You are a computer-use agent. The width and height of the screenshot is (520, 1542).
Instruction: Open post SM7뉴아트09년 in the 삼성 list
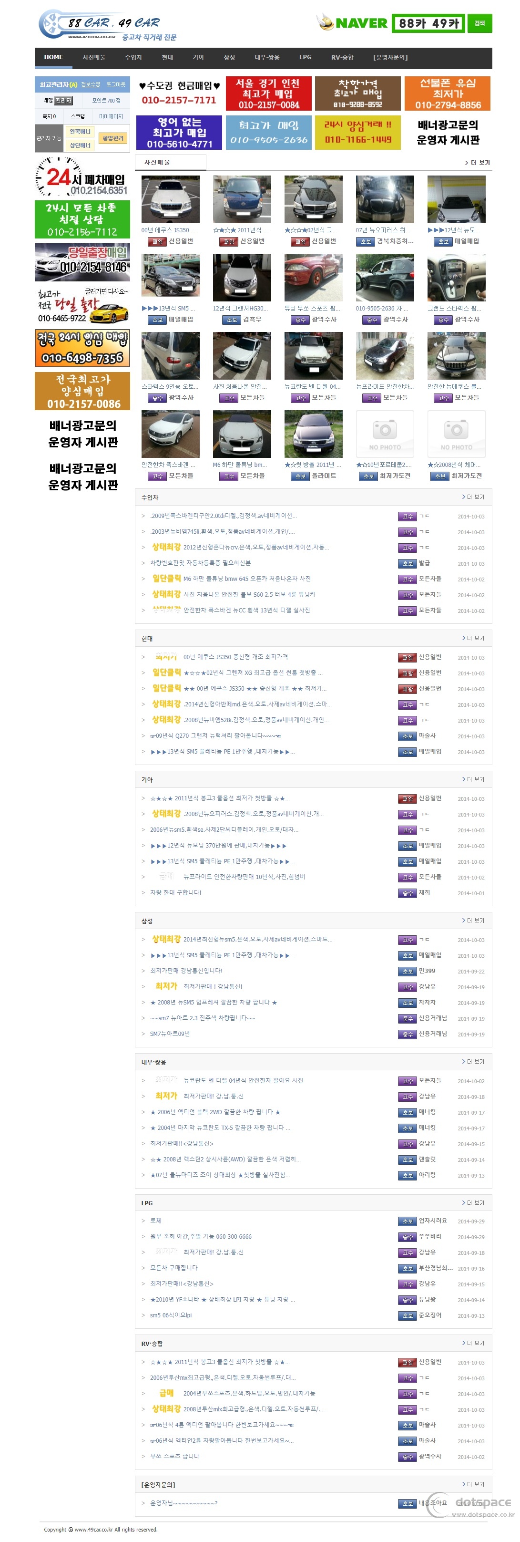click(169, 1034)
